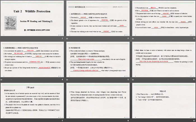The height and width of the screenshot is (122, 196).
Task: Click the play-forward arrow icon on slide 3
Action: pyautogui.click(x=192, y=35)
